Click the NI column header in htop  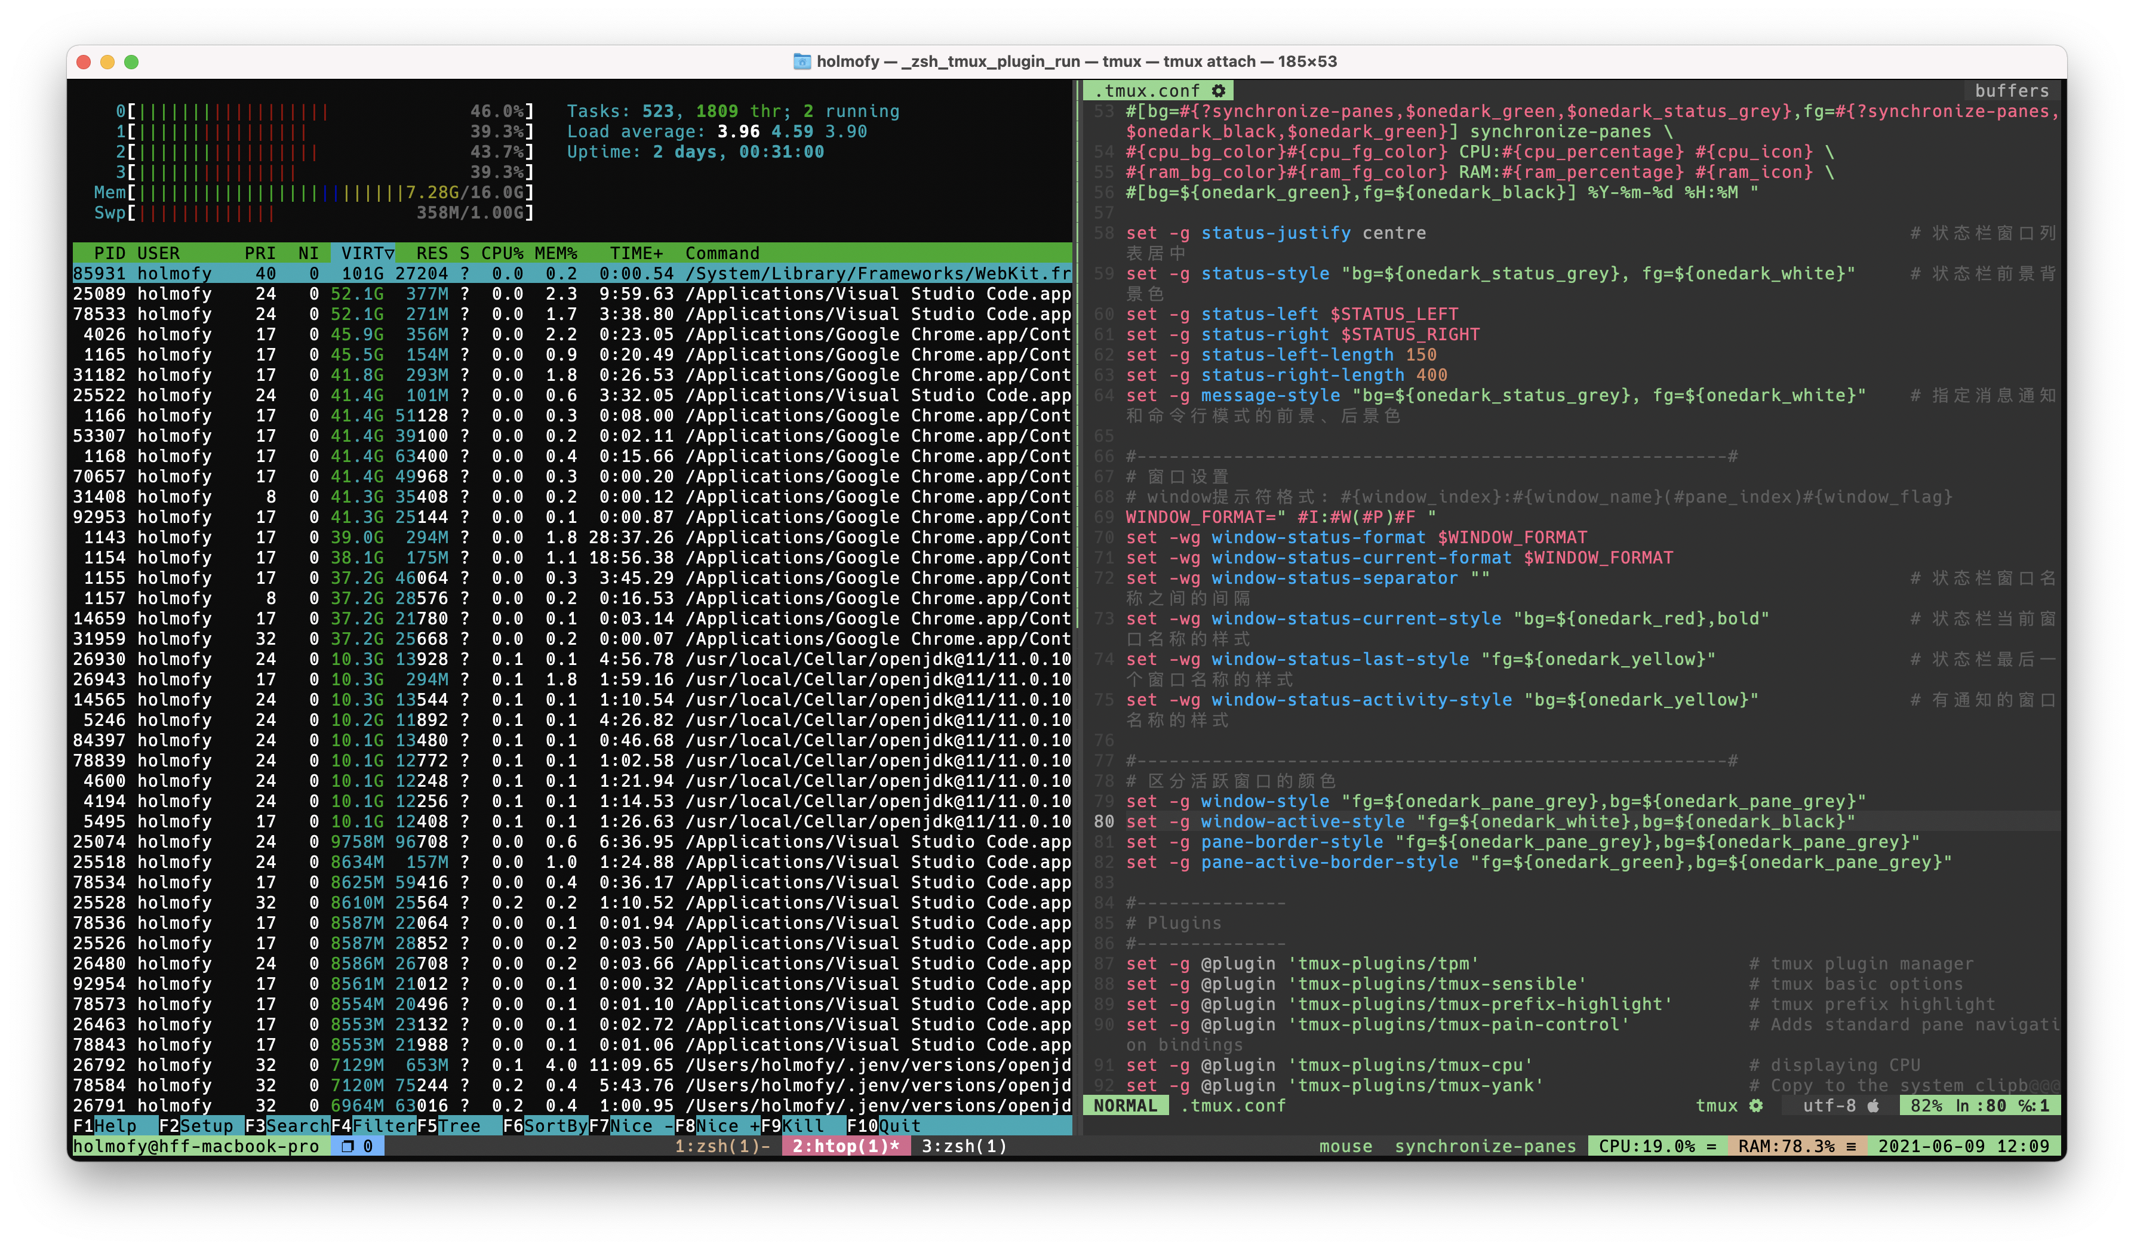point(308,253)
